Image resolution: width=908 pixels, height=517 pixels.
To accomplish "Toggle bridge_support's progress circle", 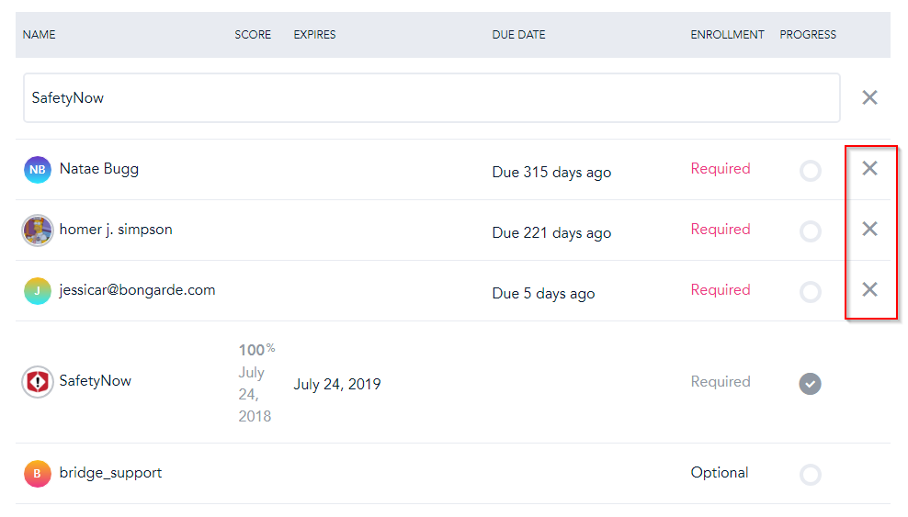I will tap(810, 475).
